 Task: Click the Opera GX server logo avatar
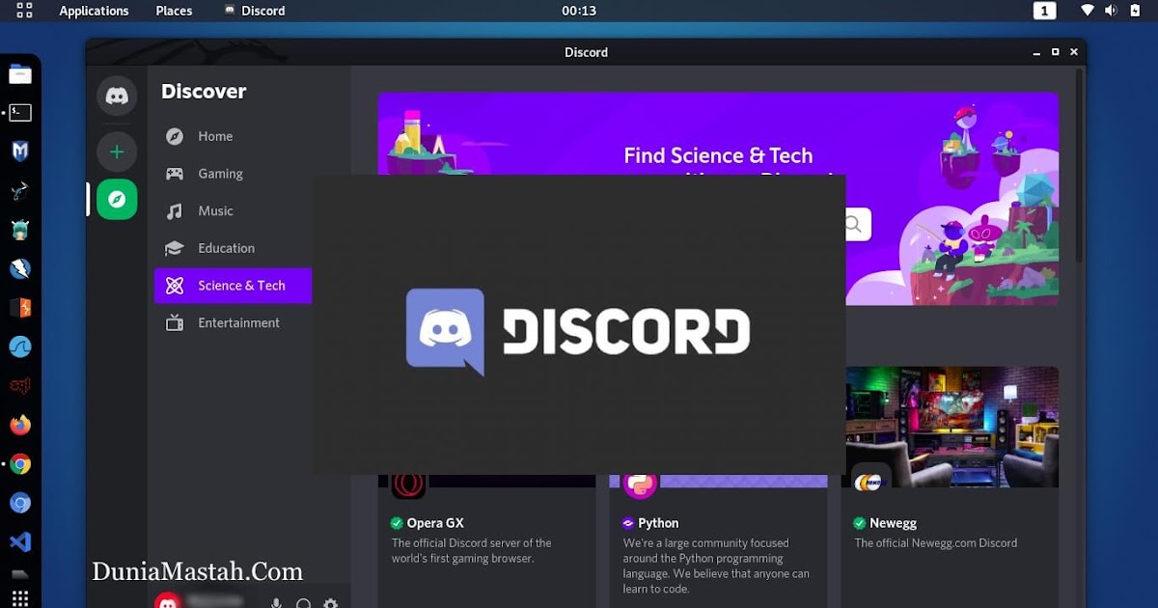(x=408, y=485)
